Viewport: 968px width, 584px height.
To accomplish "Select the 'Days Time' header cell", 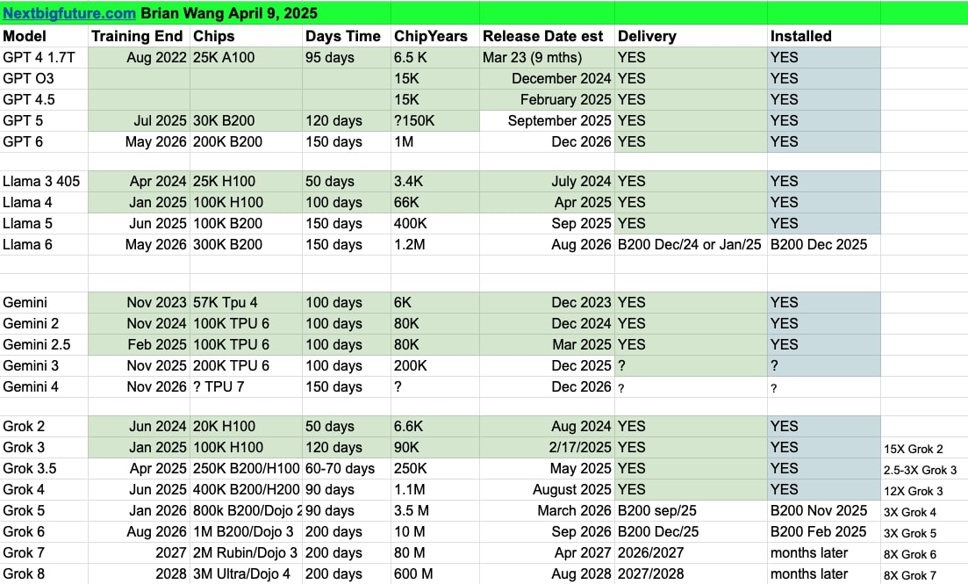I will [347, 36].
